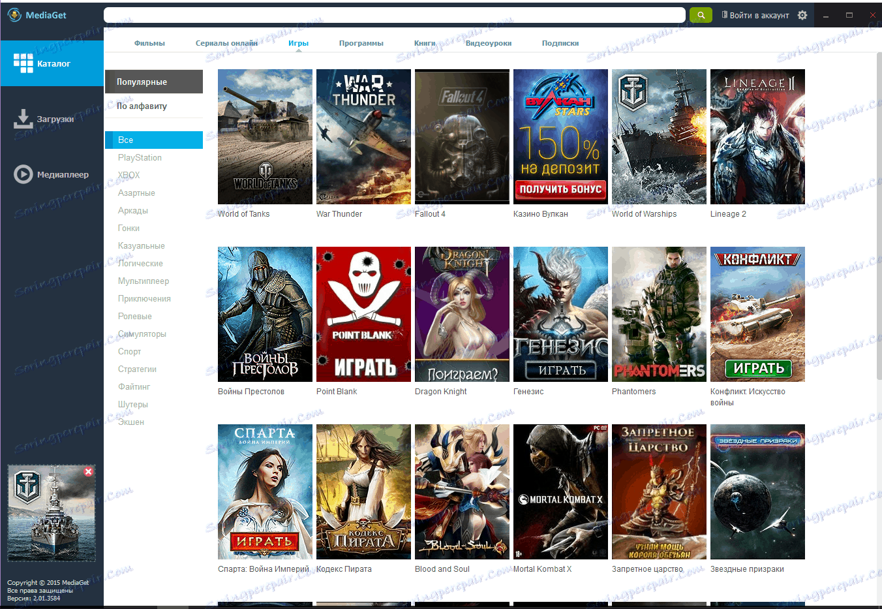Open the World of Tanks cover
Screen dimensions: 882x609
point(265,136)
